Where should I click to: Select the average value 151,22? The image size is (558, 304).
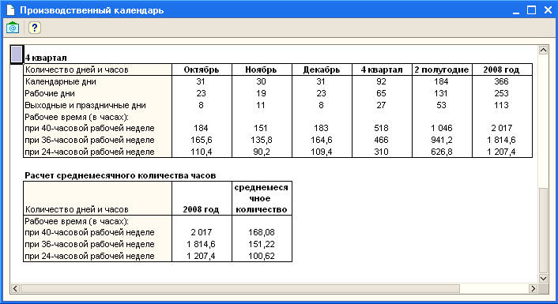point(261,244)
